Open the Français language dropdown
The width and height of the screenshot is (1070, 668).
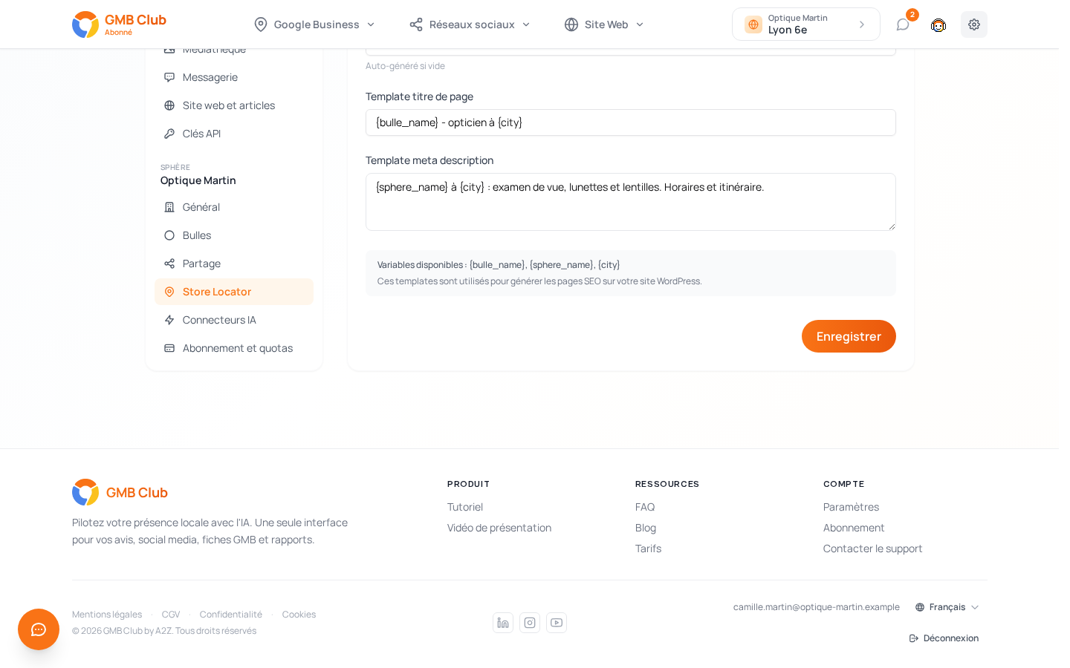[947, 607]
